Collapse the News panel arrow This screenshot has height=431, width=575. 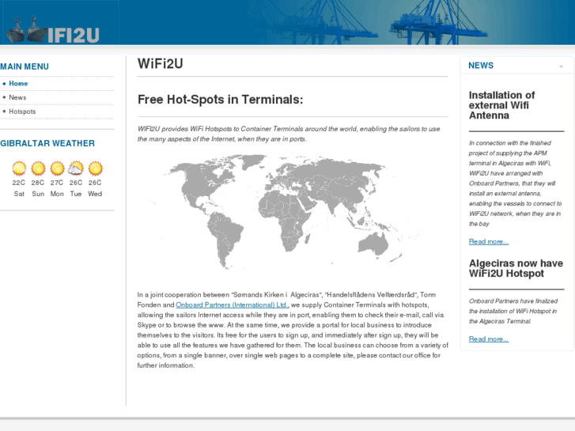(561, 66)
